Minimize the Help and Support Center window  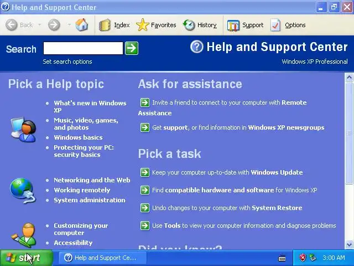coord(321,7)
